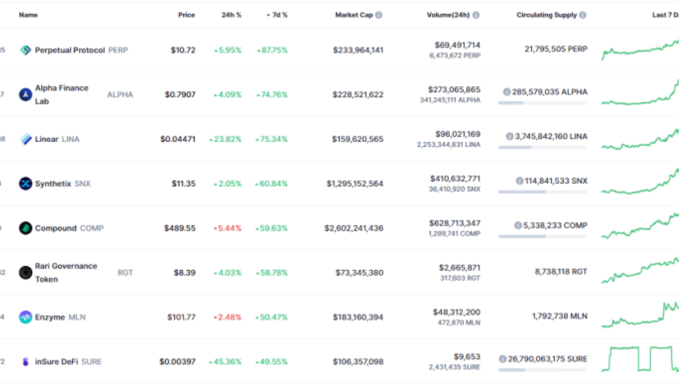Open the Compound coin name link
The width and height of the screenshot is (679, 385).
pos(55,228)
